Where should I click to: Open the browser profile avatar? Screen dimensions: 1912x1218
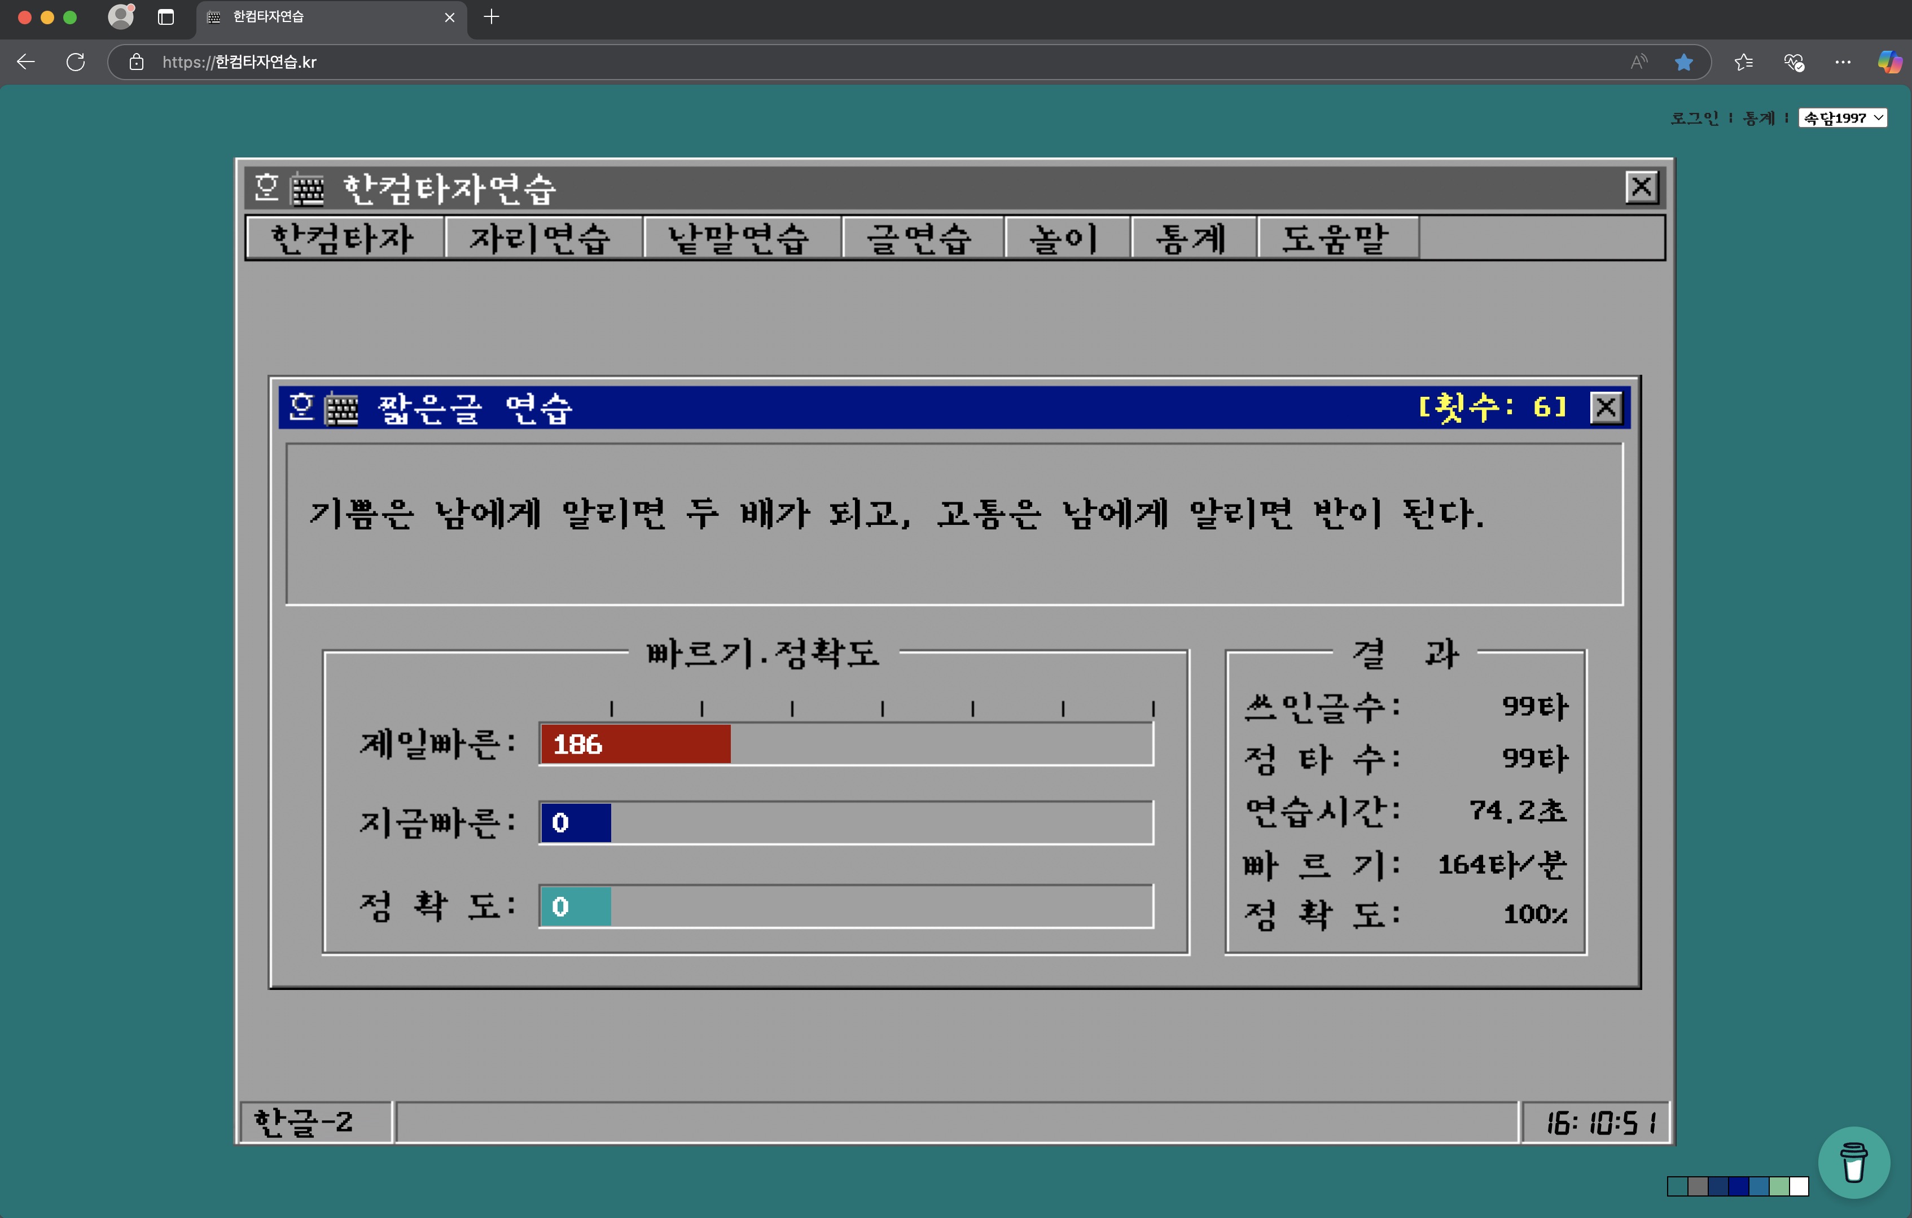121,17
